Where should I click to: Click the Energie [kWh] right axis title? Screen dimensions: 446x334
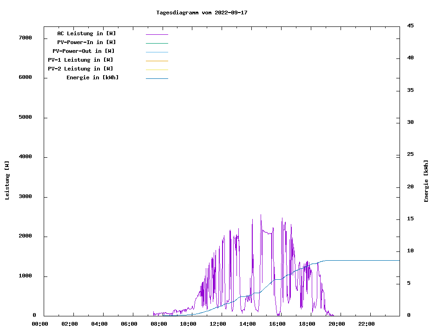[426, 181]
